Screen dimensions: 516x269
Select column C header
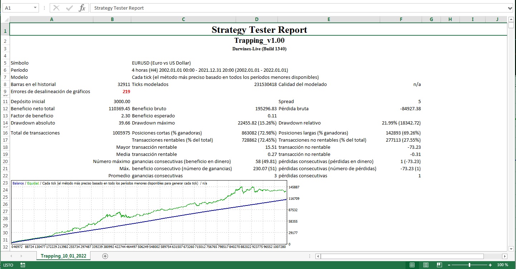183,20
